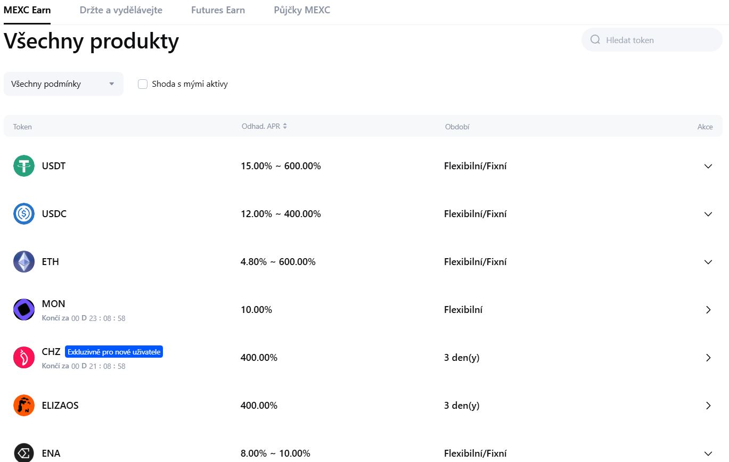Click the USDC coin icon

24,214
